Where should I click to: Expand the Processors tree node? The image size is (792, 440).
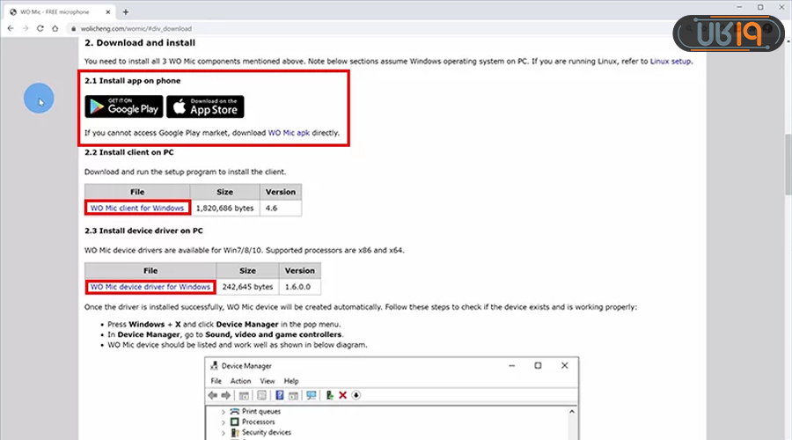223,422
